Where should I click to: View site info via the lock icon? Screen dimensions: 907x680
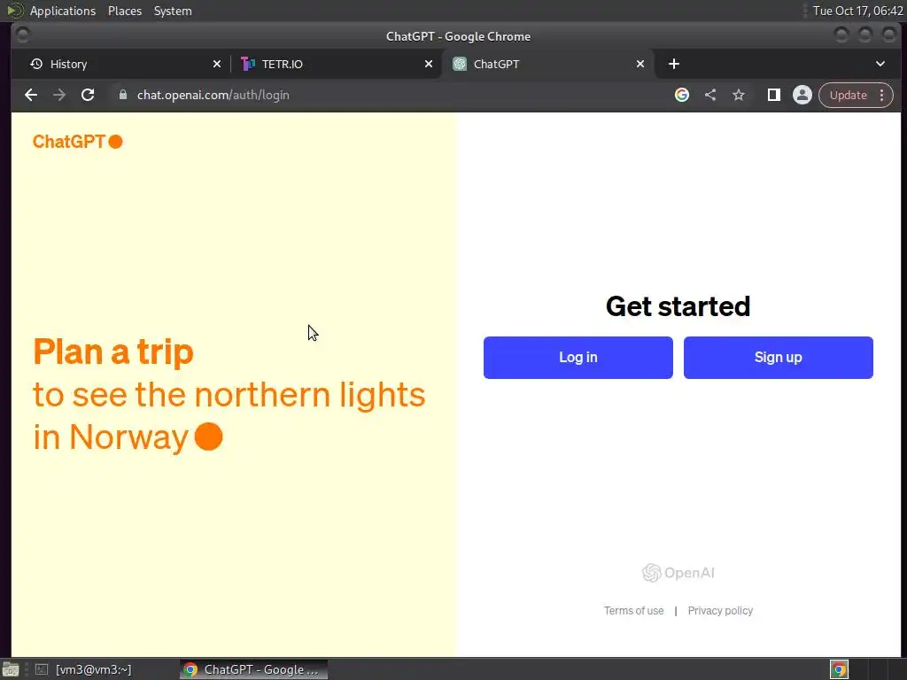click(122, 95)
